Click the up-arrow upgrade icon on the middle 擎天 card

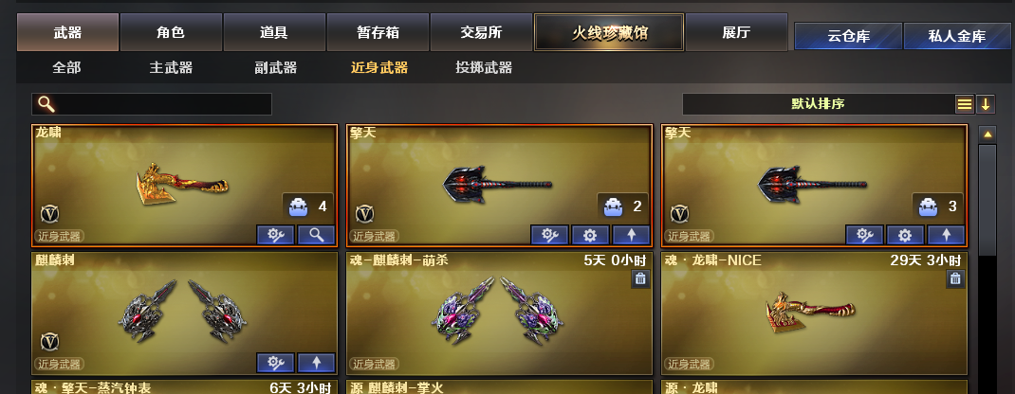tap(631, 235)
